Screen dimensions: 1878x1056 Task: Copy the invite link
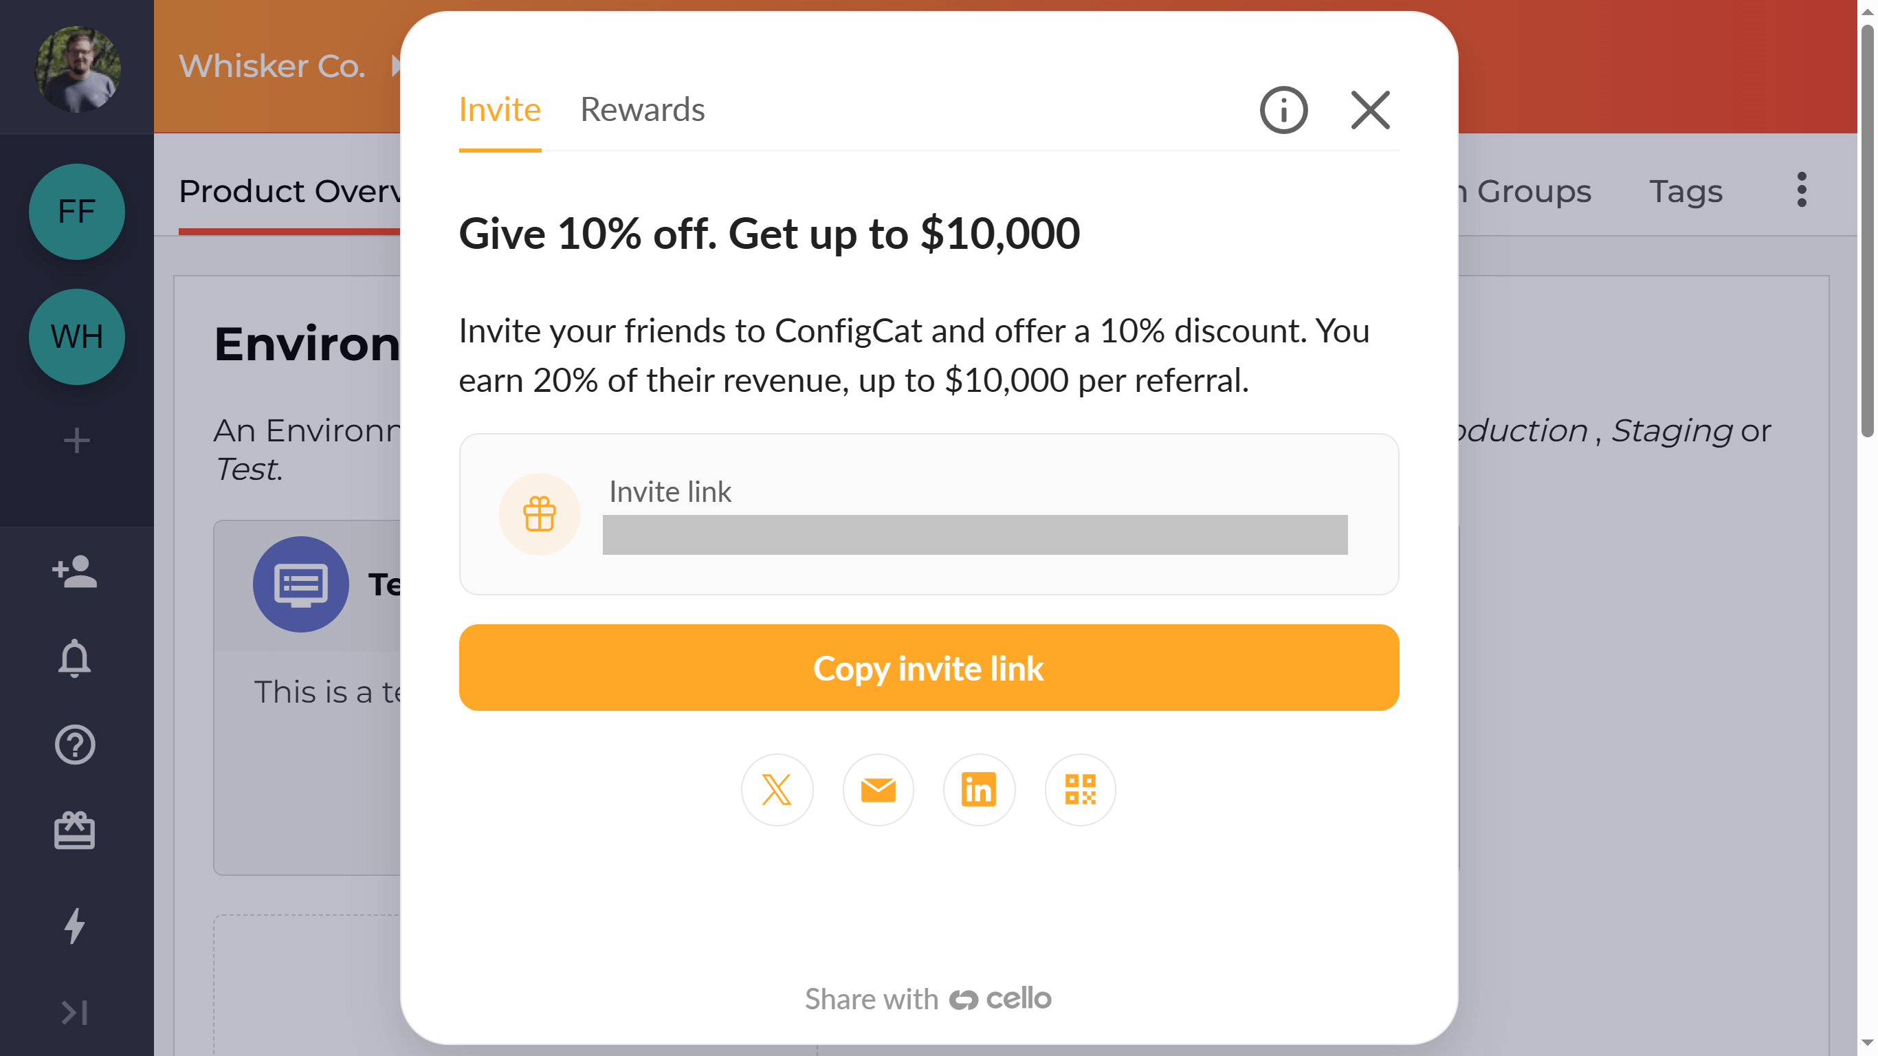(929, 668)
